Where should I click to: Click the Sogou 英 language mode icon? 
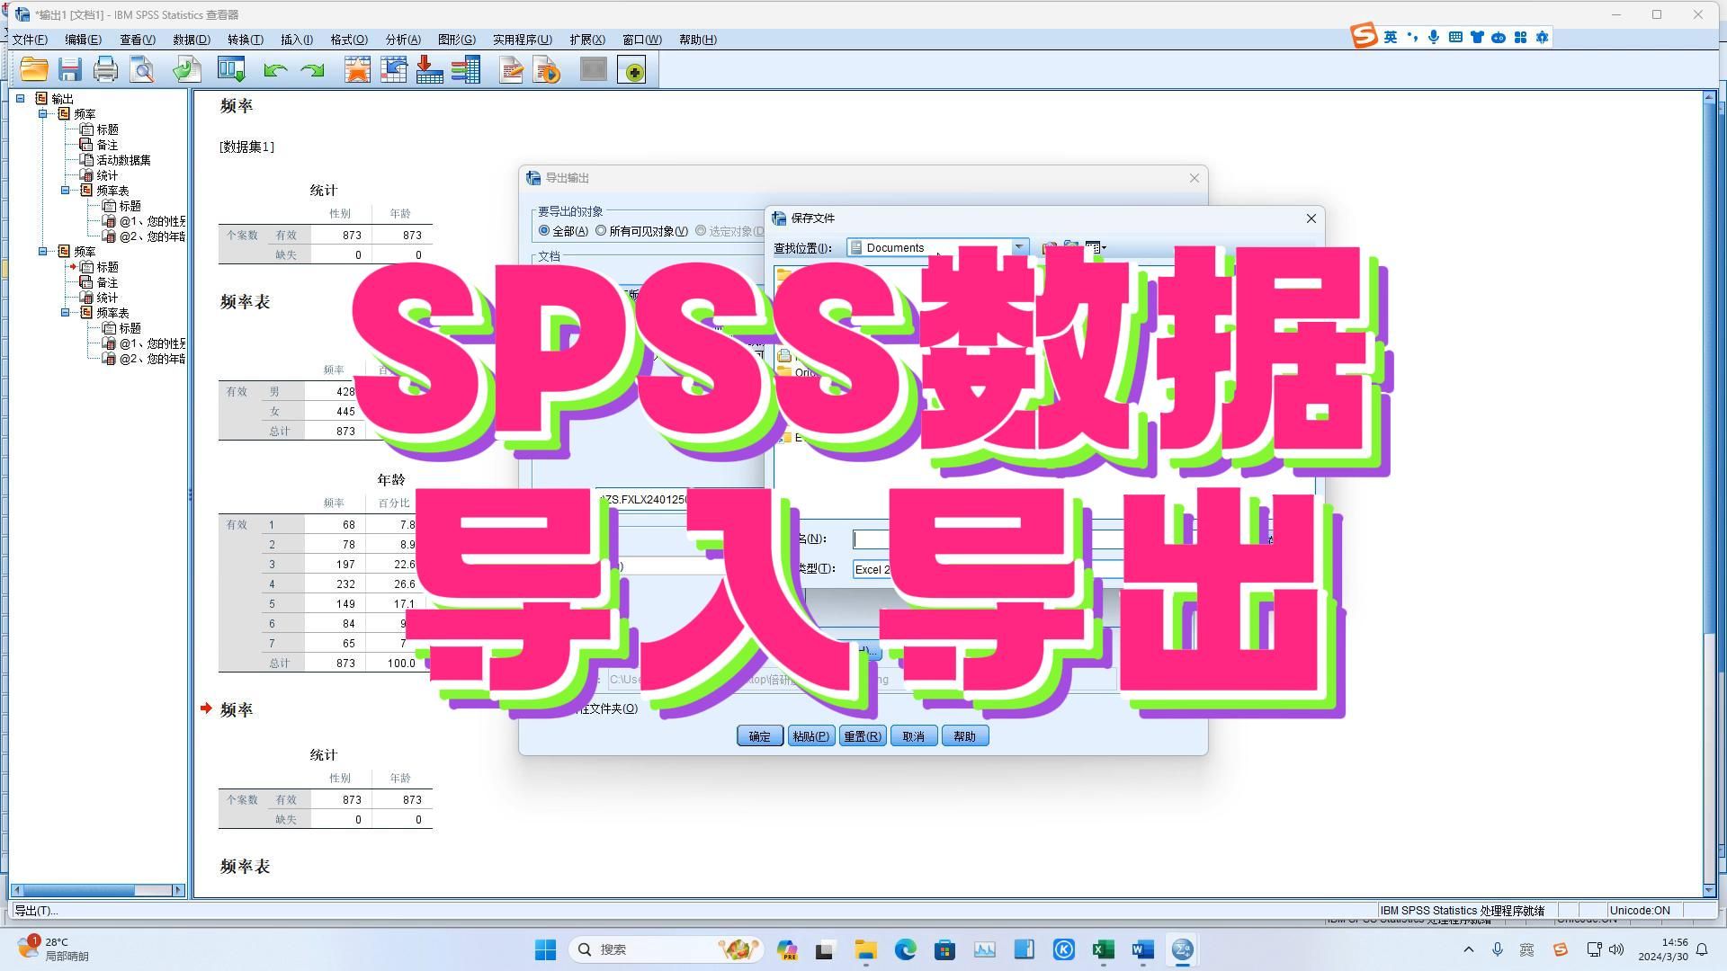point(1391,37)
